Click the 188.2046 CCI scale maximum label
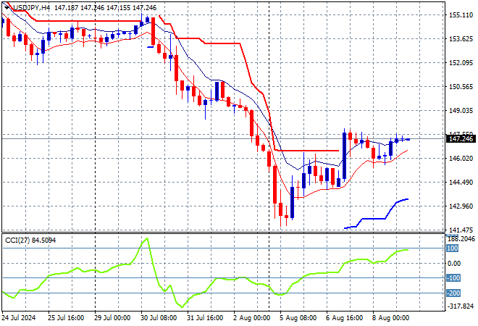 461,238
